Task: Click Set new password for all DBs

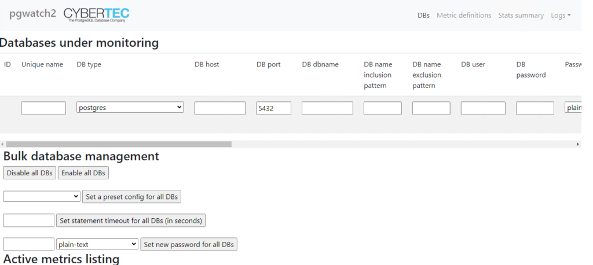Action: pos(189,244)
